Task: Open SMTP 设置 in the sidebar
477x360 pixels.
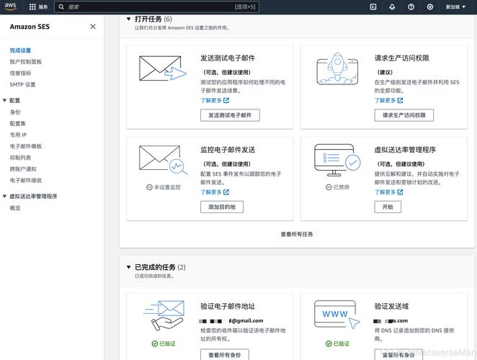Action: tap(22, 84)
